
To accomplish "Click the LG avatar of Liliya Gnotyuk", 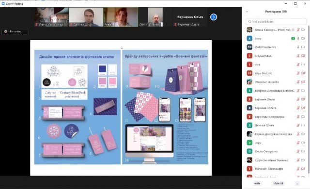I will click(x=249, y=73).
